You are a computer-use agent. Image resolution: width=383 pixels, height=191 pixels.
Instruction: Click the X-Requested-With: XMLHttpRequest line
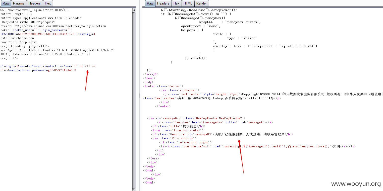[27, 22]
